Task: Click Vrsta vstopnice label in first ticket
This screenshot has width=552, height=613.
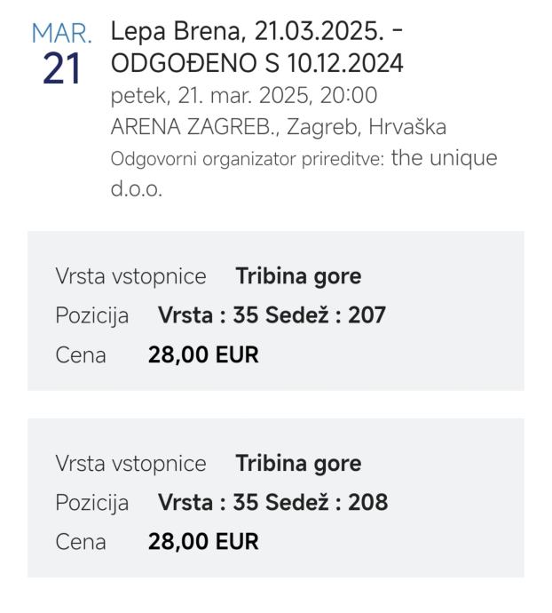Action: tap(130, 276)
